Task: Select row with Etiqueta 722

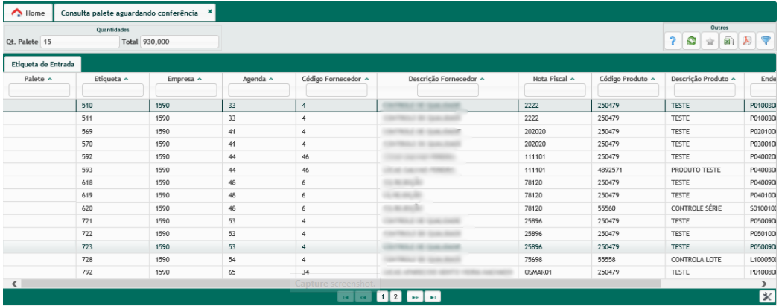Action: coord(389,234)
